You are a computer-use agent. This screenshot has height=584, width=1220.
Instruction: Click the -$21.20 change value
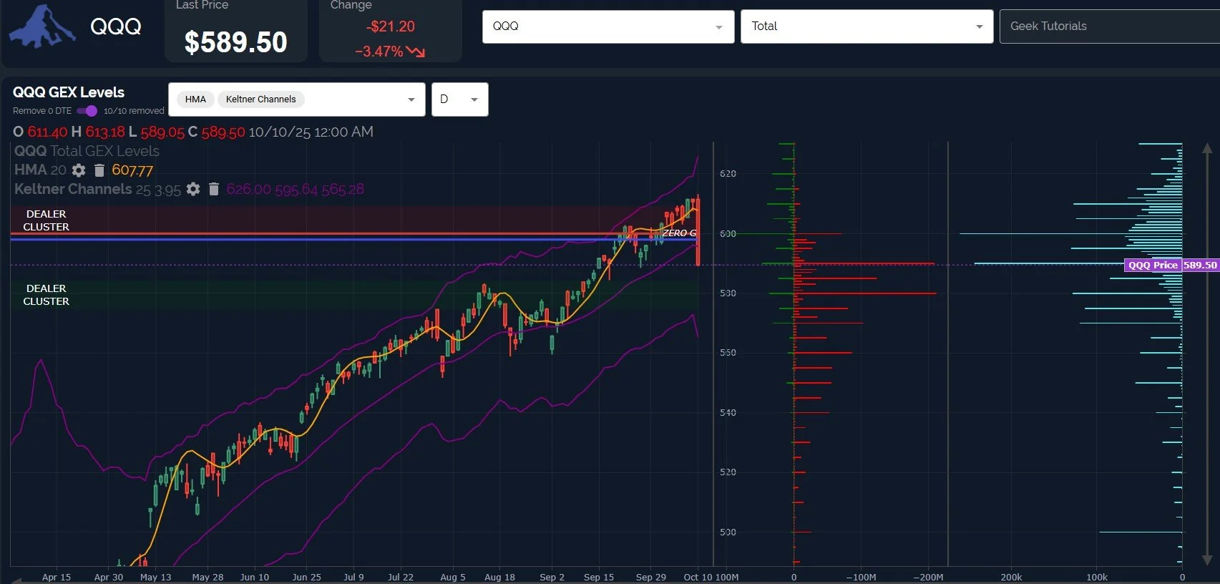pos(391,26)
